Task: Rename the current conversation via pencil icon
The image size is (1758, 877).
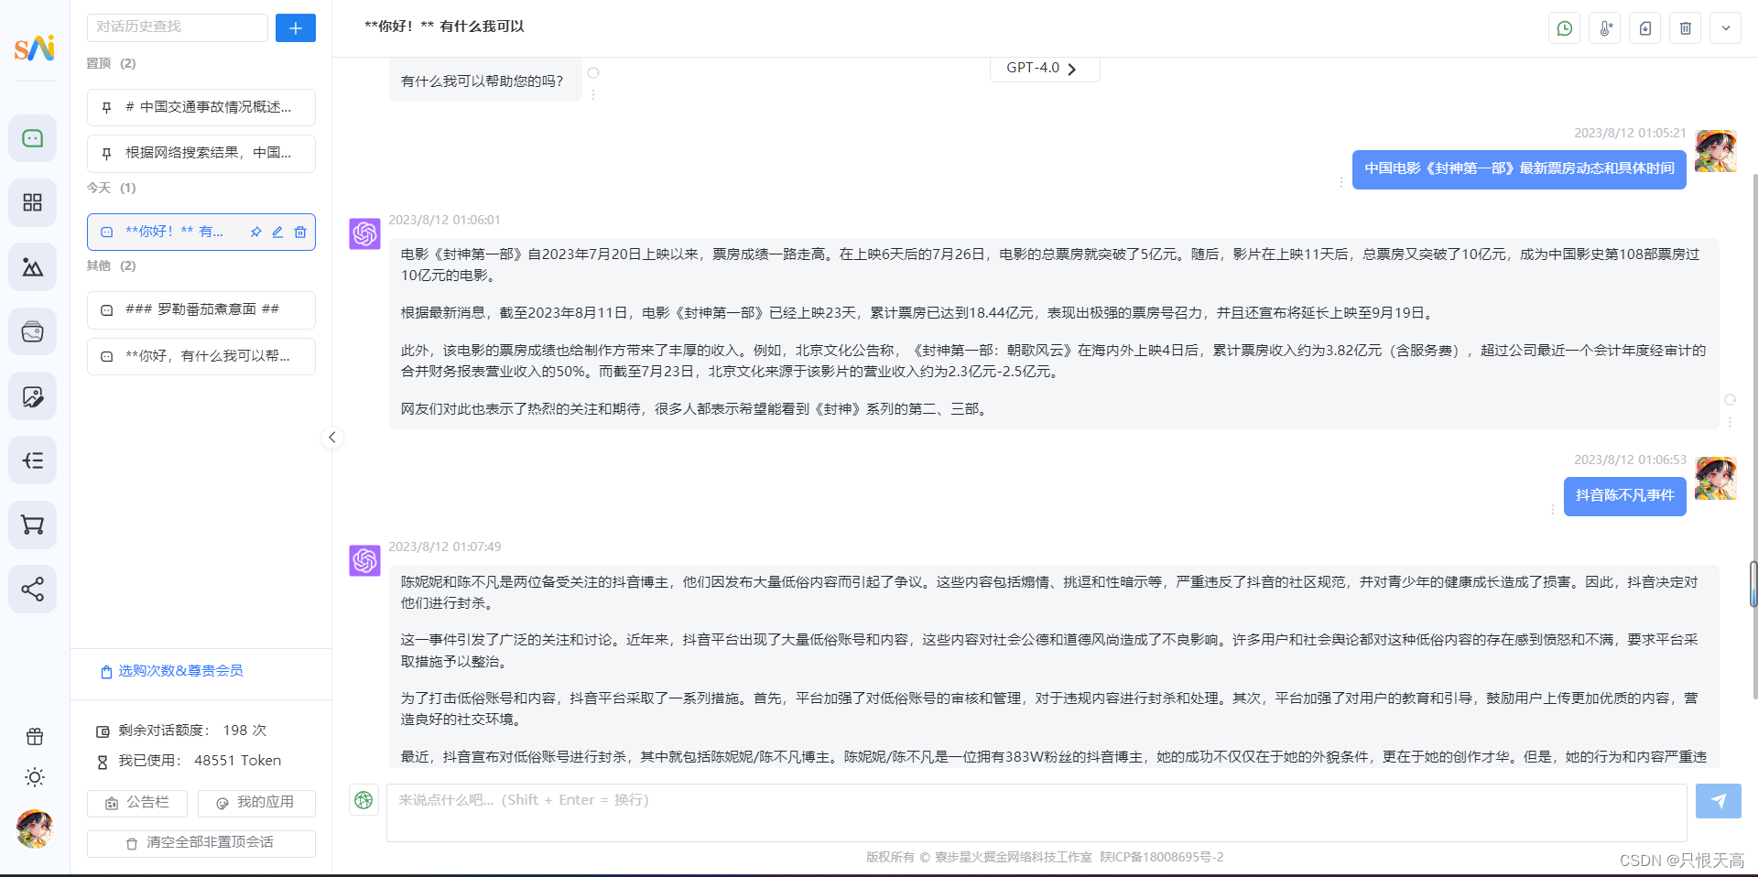Action: [277, 233]
